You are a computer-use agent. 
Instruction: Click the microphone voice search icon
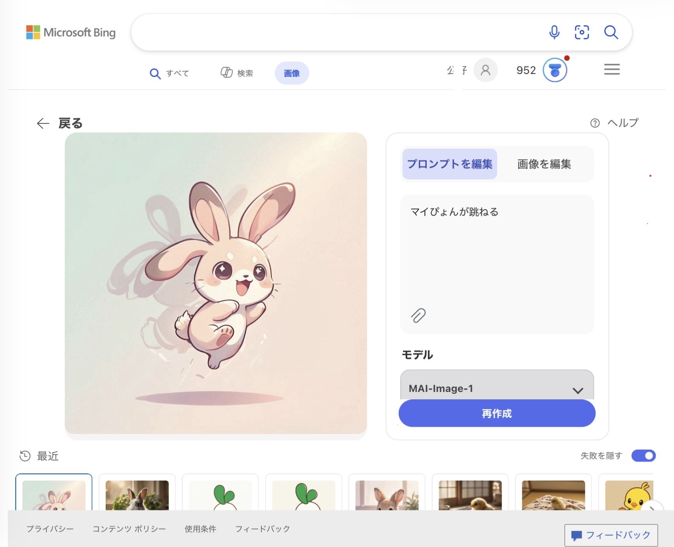(554, 32)
